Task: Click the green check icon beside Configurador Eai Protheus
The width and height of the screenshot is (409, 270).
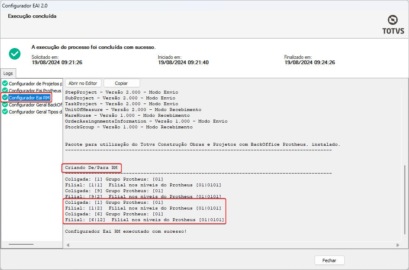Action: pos(5,90)
